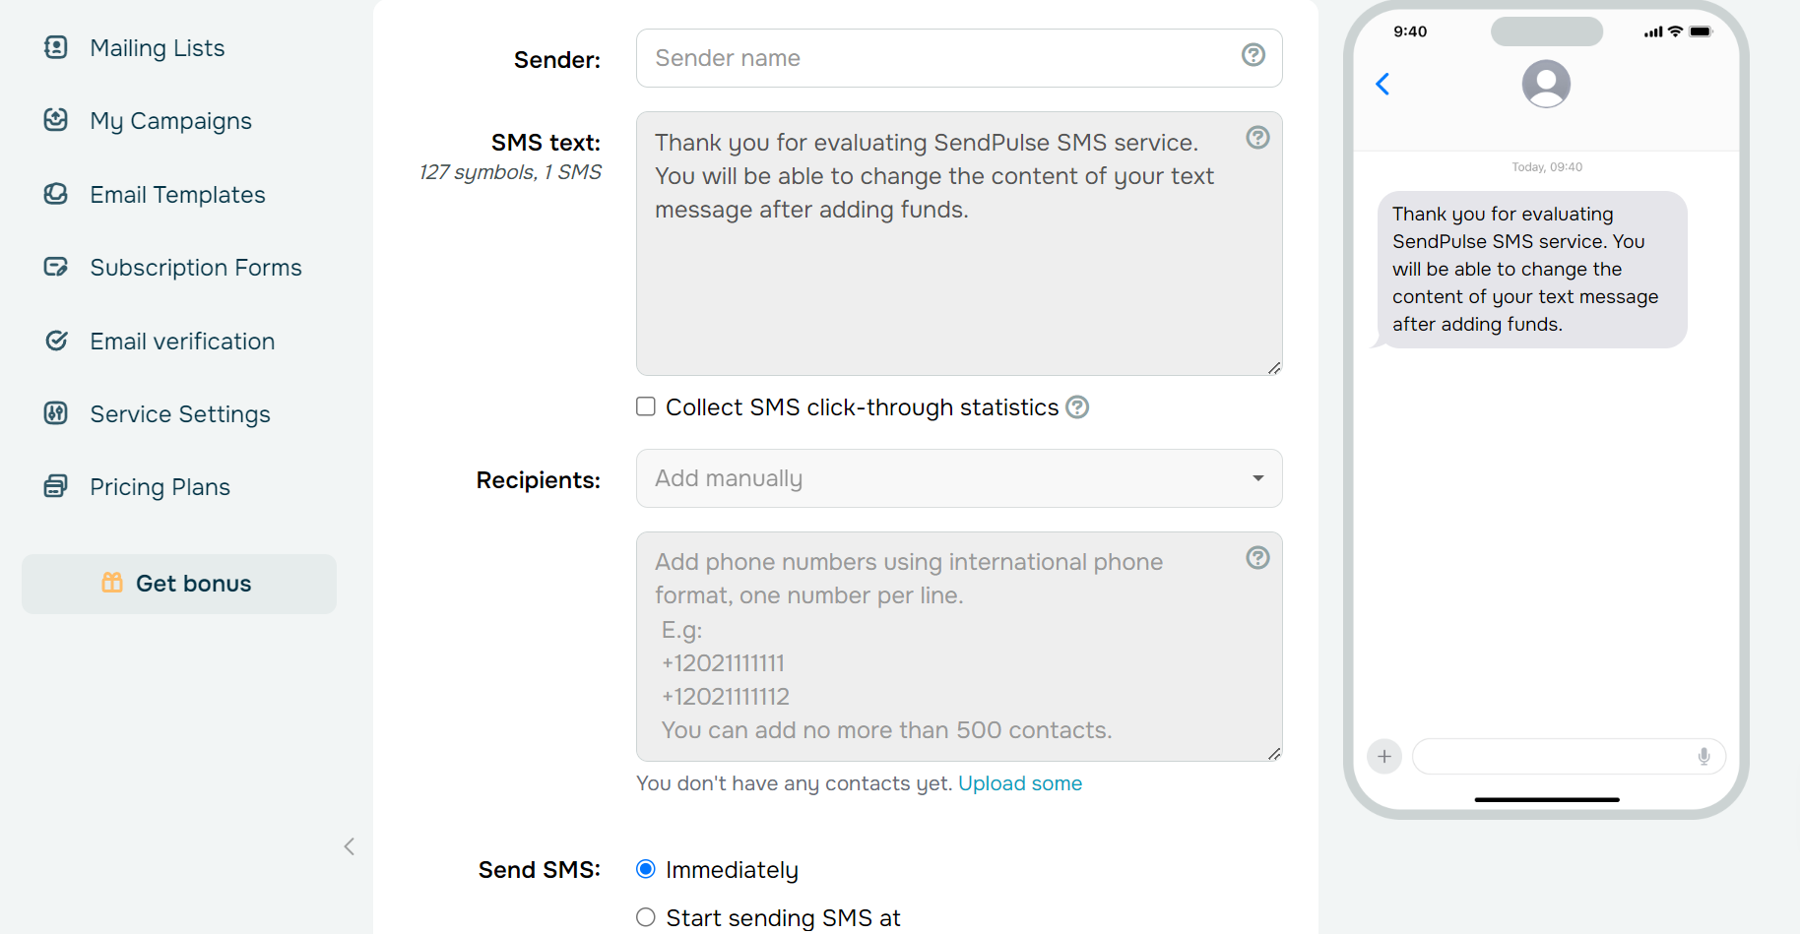Image resolution: width=1800 pixels, height=934 pixels.
Task: Click the Subscription Forms sidebar icon
Action: tap(56, 267)
